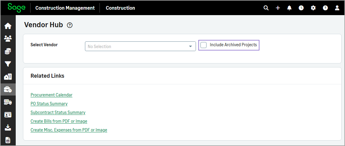This screenshot has height=146, width=345.
Task: Enable Include Archived Projects checkbox
Action: (x=204, y=45)
